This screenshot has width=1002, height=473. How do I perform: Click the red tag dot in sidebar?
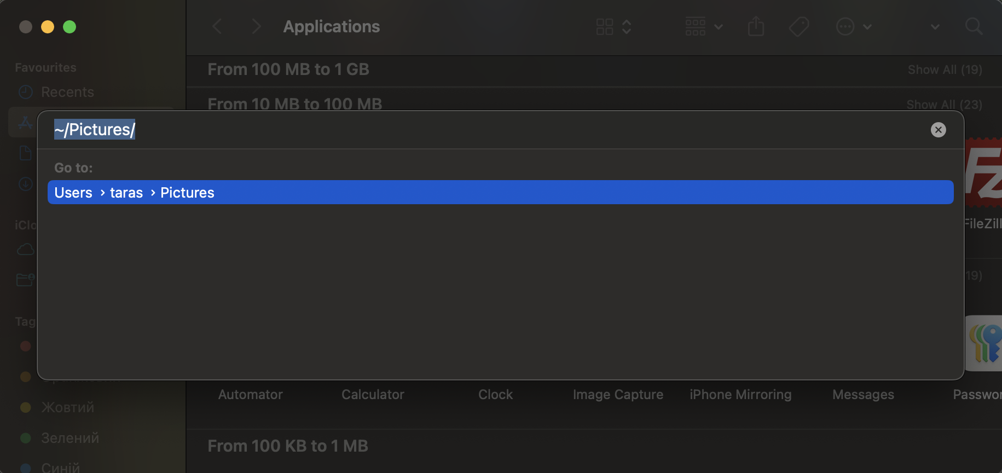pos(25,346)
